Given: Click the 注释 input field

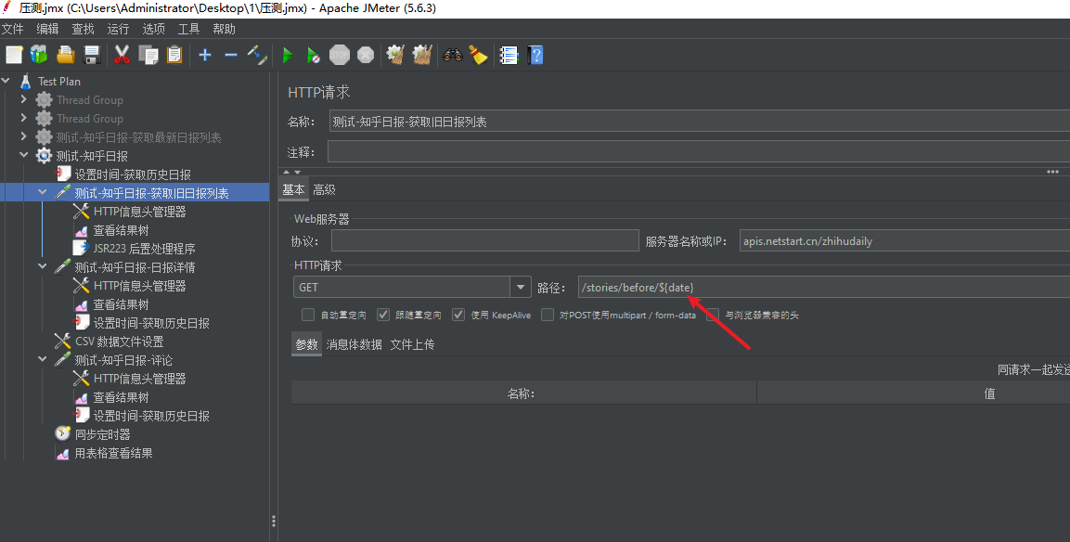Looking at the screenshot, I should [699, 151].
